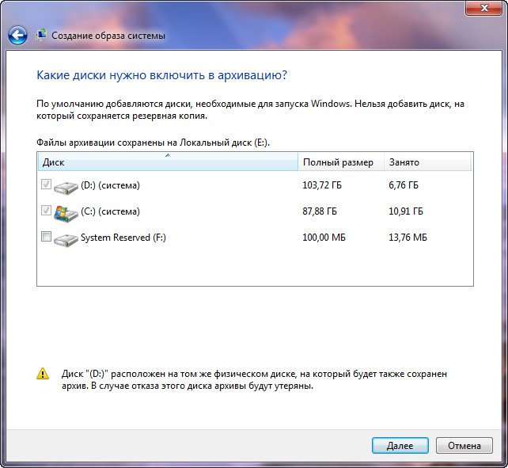This screenshot has height=468, width=508.
Task: Sort by the Диск column header
Action: pyautogui.click(x=168, y=162)
